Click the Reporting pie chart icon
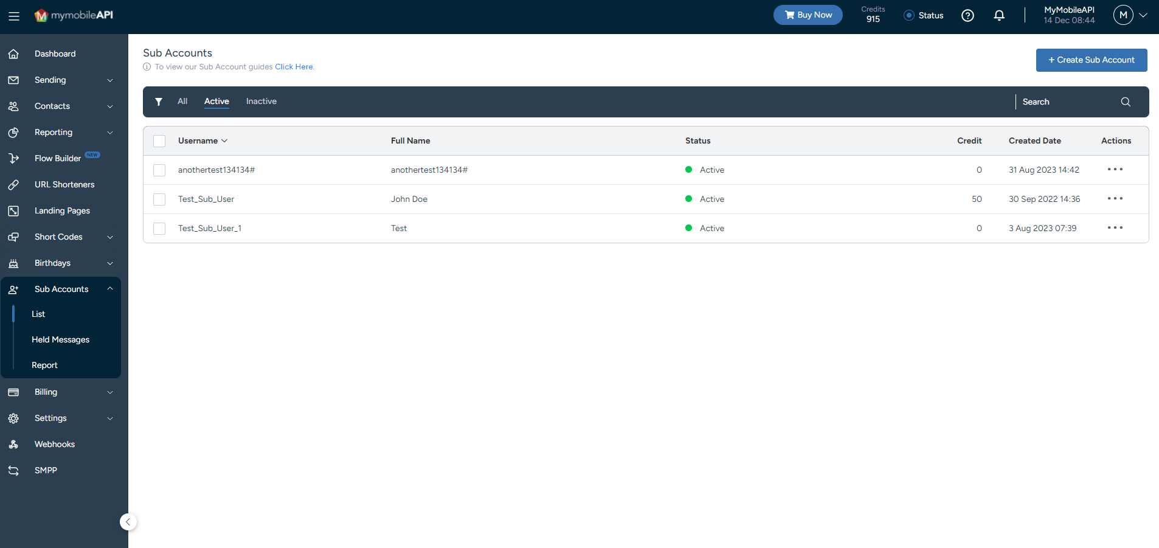The image size is (1159, 548). [x=13, y=133]
